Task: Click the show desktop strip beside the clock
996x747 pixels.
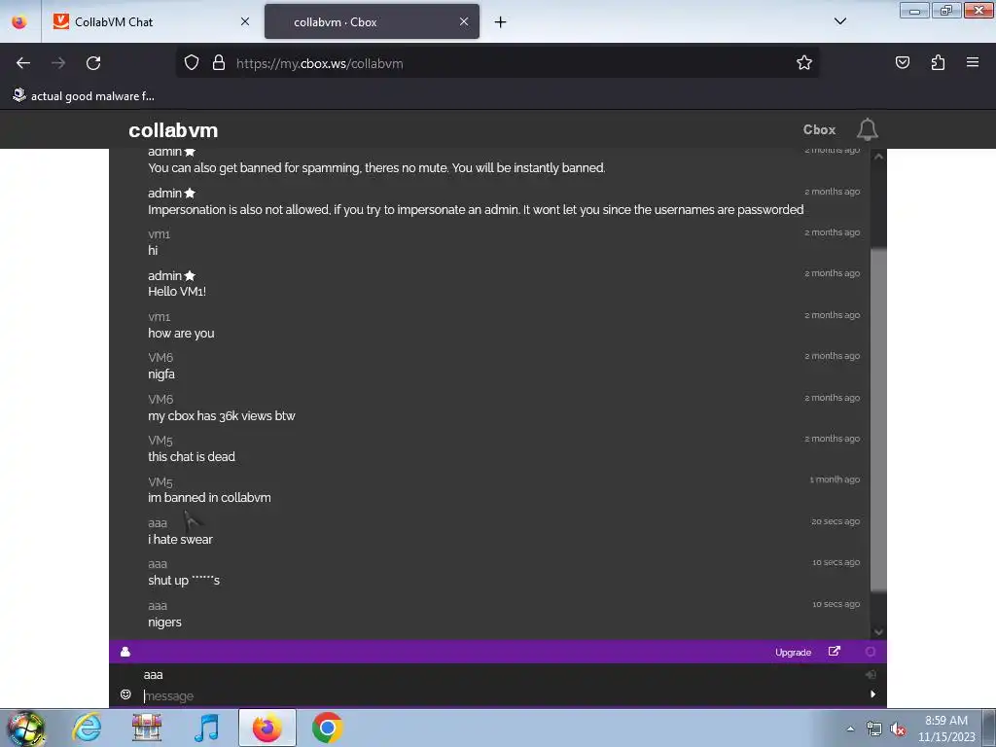Action: pyautogui.click(x=988, y=728)
